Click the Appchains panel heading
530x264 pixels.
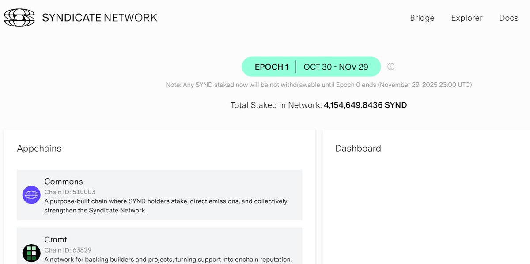click(x=39, y=149)
